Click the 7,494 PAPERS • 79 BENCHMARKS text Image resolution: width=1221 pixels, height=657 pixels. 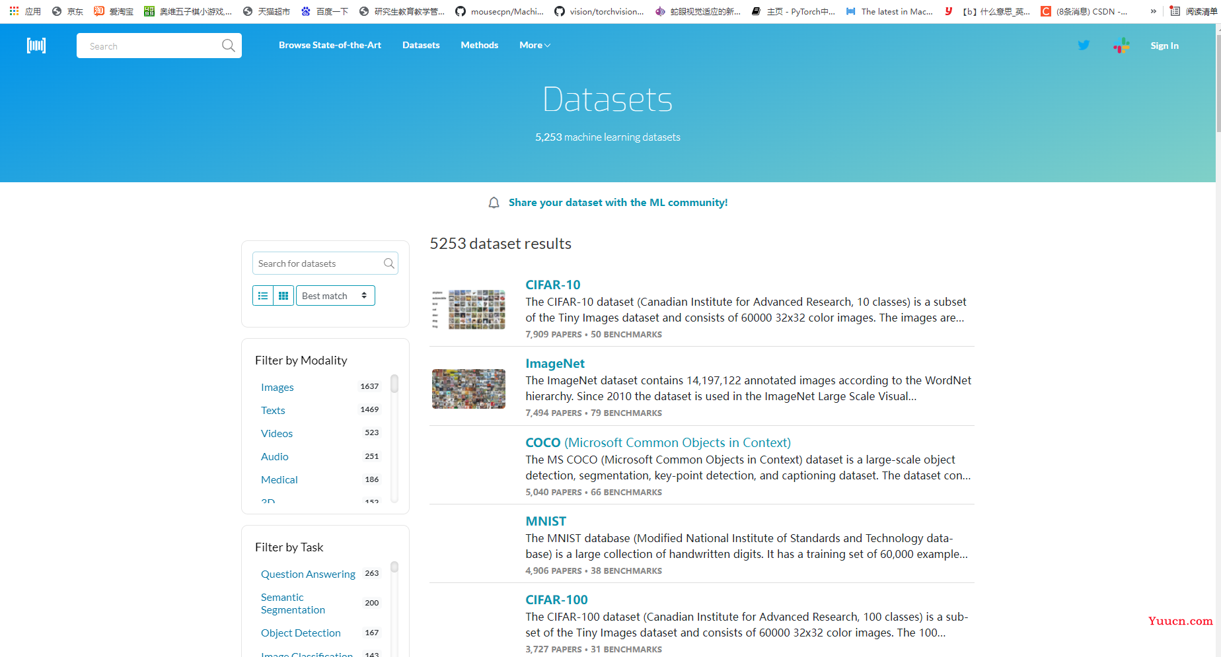(x=593, y=413)
